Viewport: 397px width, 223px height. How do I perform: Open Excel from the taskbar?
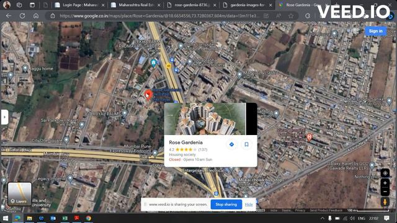pyautogui.click(x=65, y=218)
